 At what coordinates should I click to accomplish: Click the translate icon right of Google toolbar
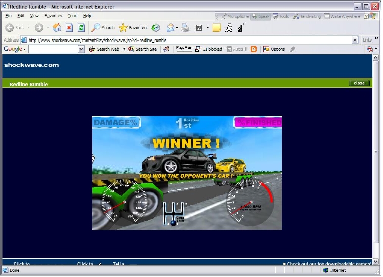[x=370, y=49]
